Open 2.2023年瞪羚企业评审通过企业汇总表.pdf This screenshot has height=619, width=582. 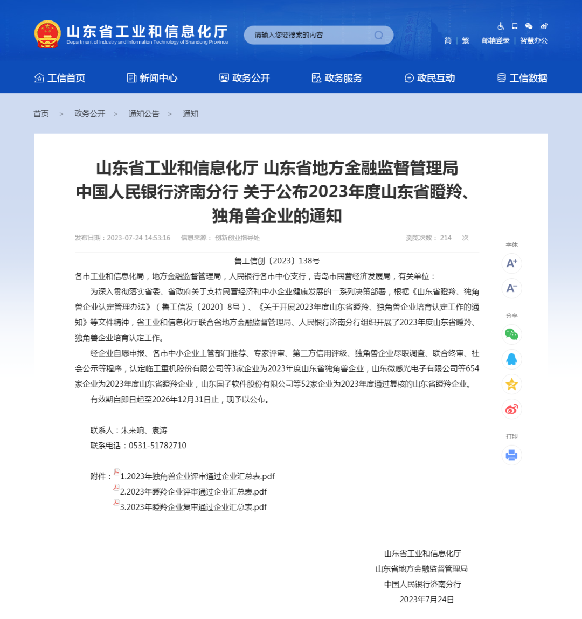coord(193,492)
